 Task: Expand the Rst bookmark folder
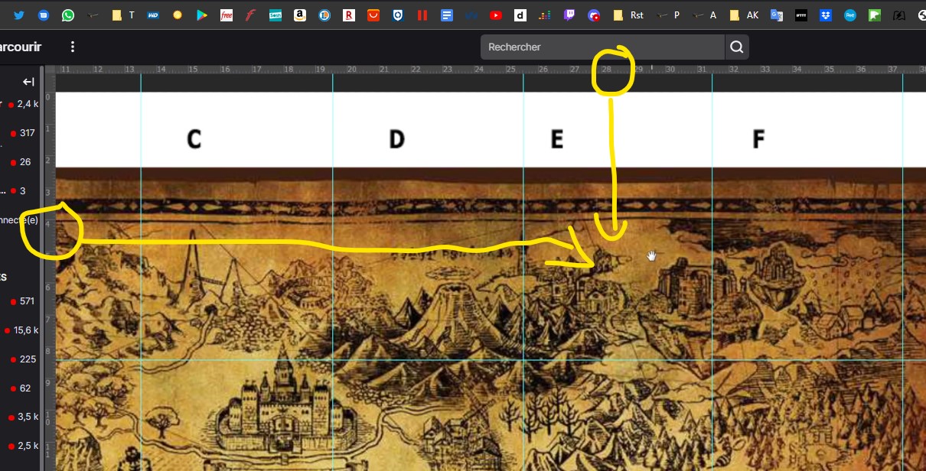[x=628, y=15]
